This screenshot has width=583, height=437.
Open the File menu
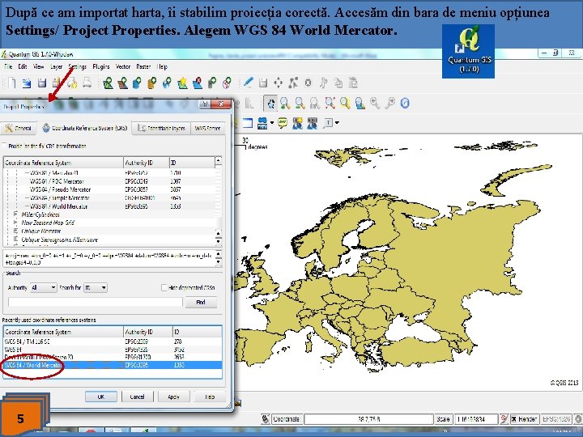[8, 66]
